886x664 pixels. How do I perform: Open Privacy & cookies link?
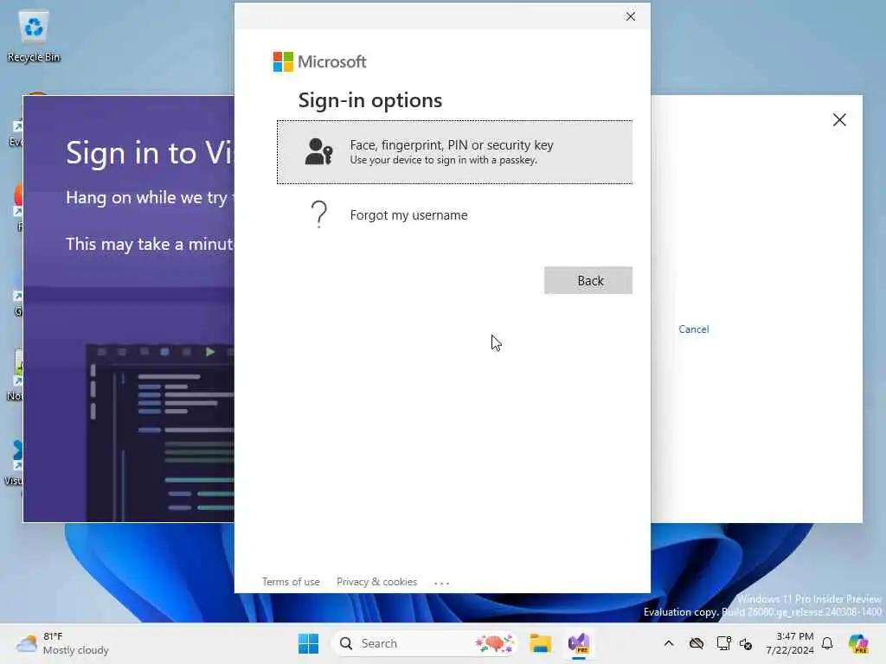pos(377,582)
